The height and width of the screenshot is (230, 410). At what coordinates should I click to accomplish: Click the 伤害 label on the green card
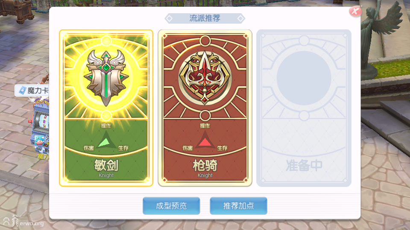[89, 148]
